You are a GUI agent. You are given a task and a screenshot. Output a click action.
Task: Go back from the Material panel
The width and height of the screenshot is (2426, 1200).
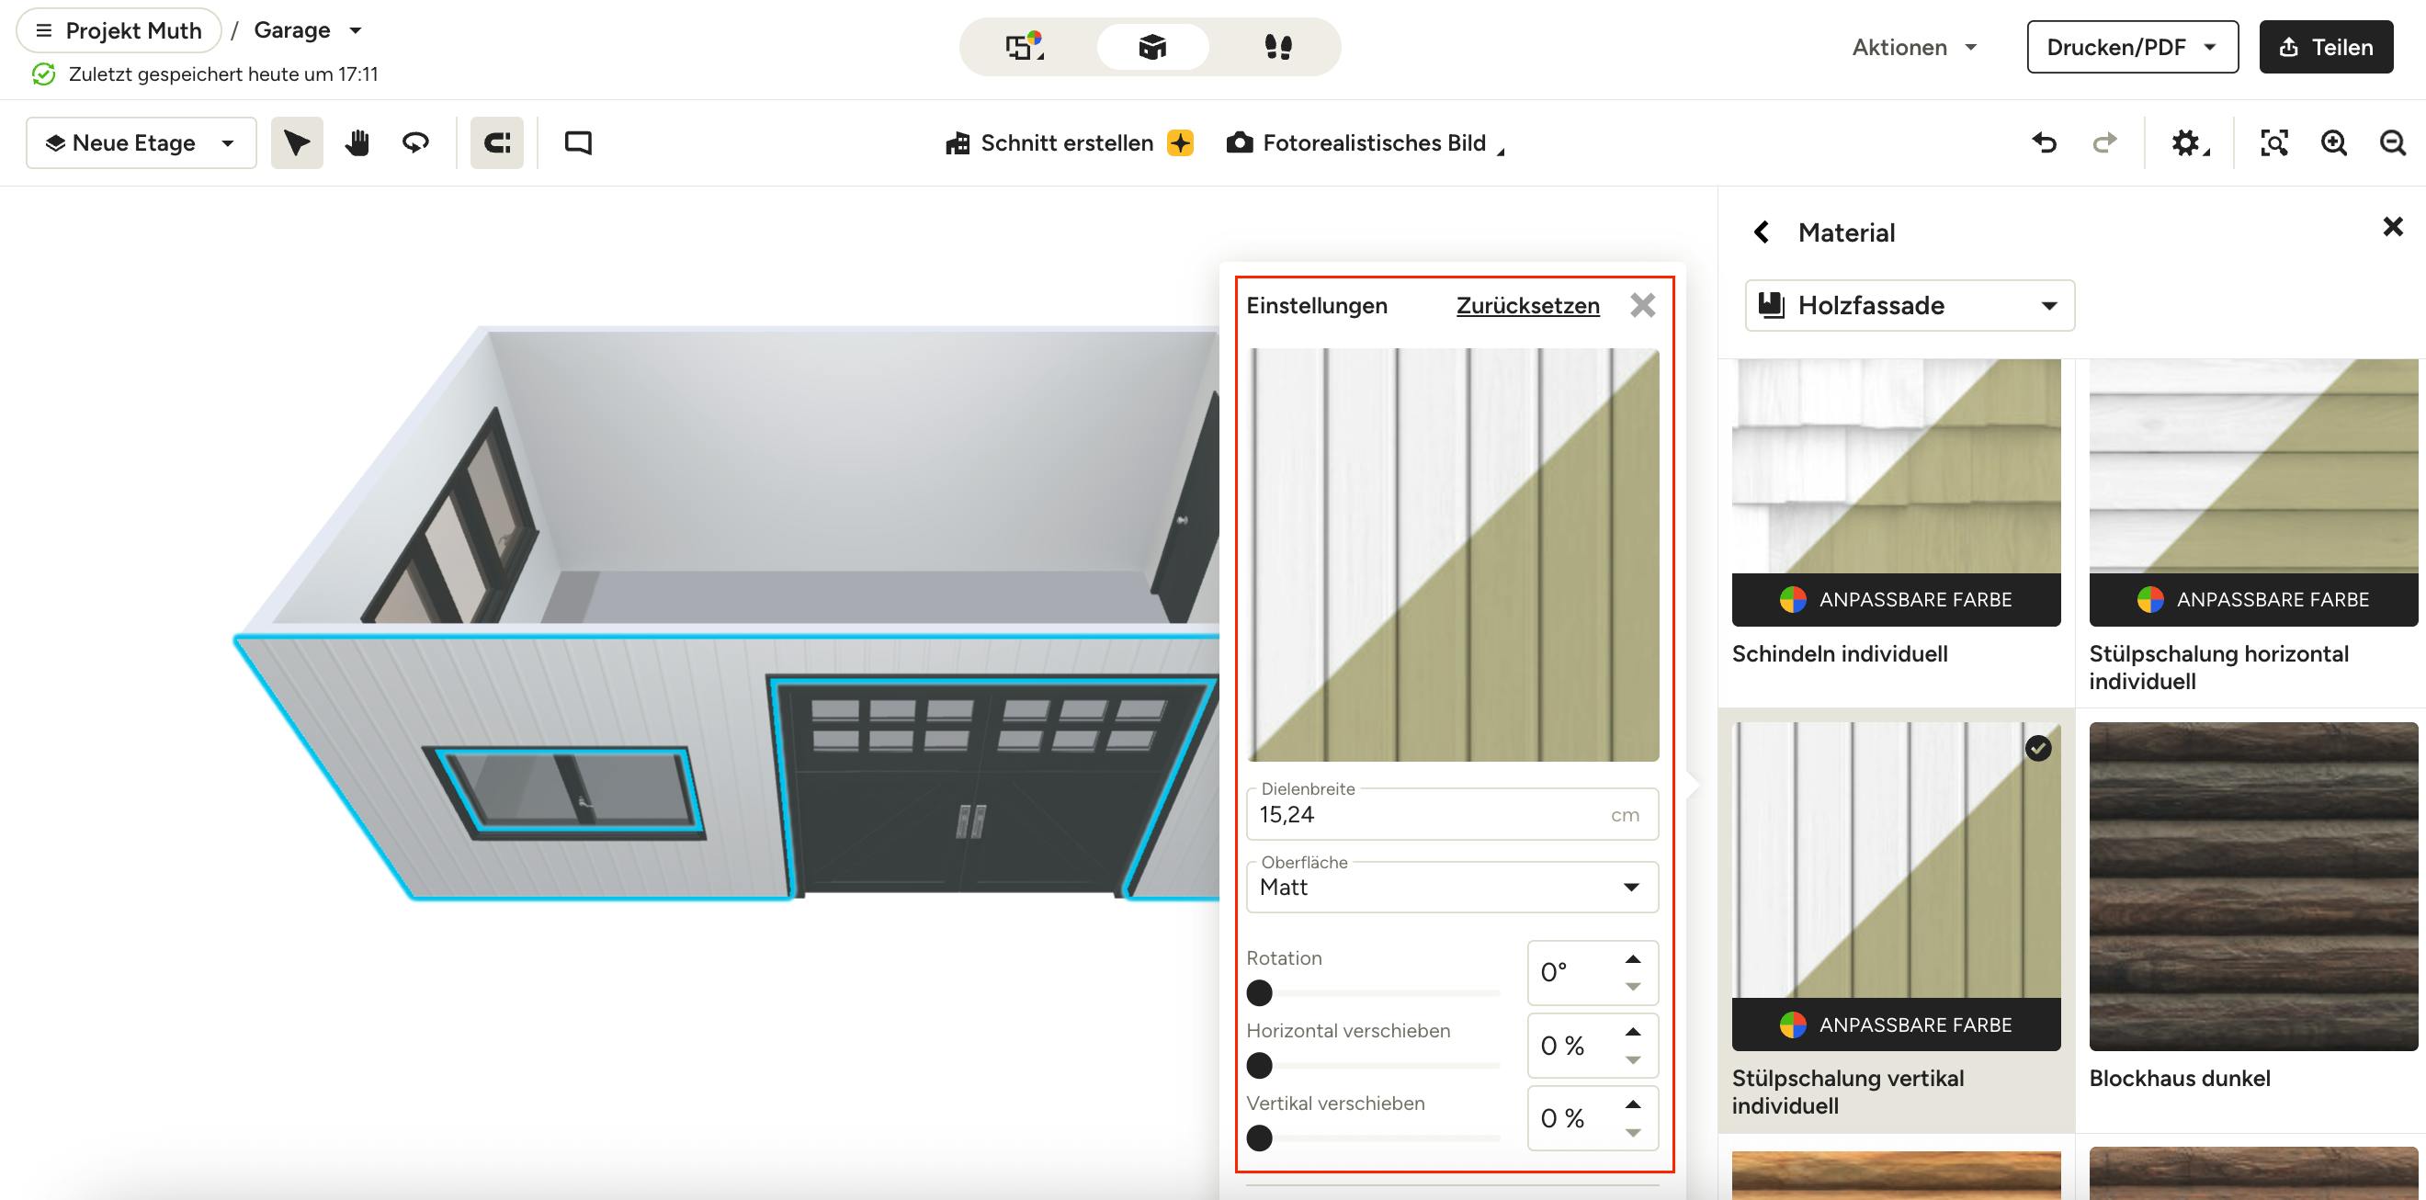(x=1761, y=232)
